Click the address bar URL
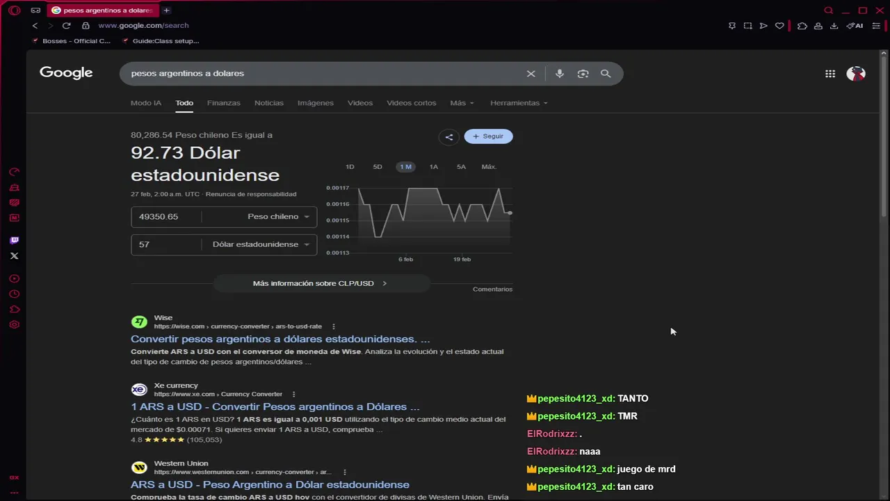The image size is (890, 501). (x=143, y=26)
